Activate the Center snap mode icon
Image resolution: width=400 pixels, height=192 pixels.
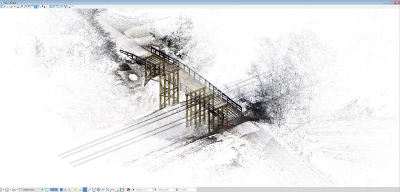point(94,190)
